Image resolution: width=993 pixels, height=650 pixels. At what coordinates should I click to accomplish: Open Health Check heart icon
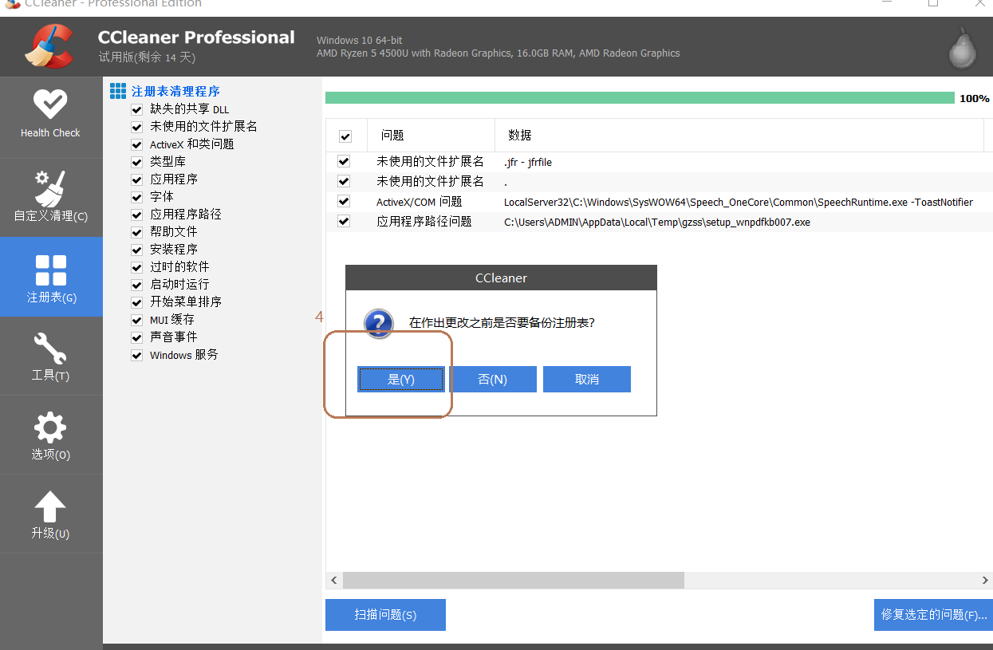click(x=50, y=104)
